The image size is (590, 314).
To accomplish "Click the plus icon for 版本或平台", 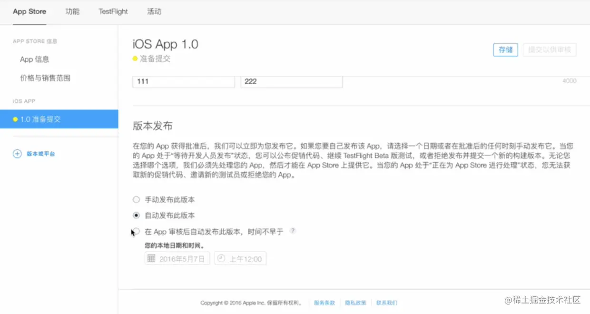I will click(17, 154).
